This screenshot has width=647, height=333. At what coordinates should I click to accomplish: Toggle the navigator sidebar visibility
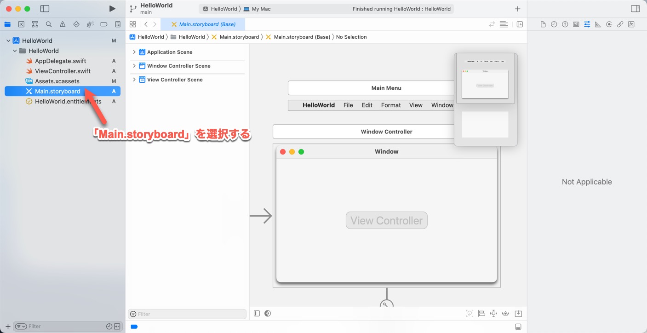click(45, 9)
